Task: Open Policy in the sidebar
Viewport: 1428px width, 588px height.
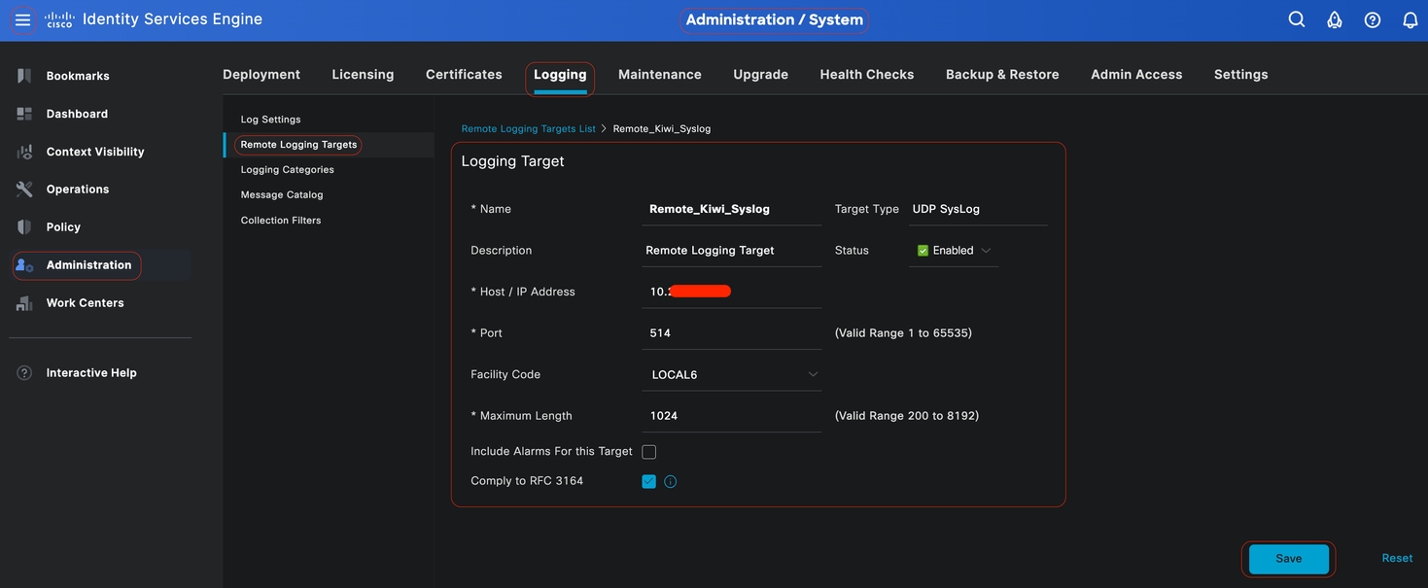Action: click(x=63, y=227)
